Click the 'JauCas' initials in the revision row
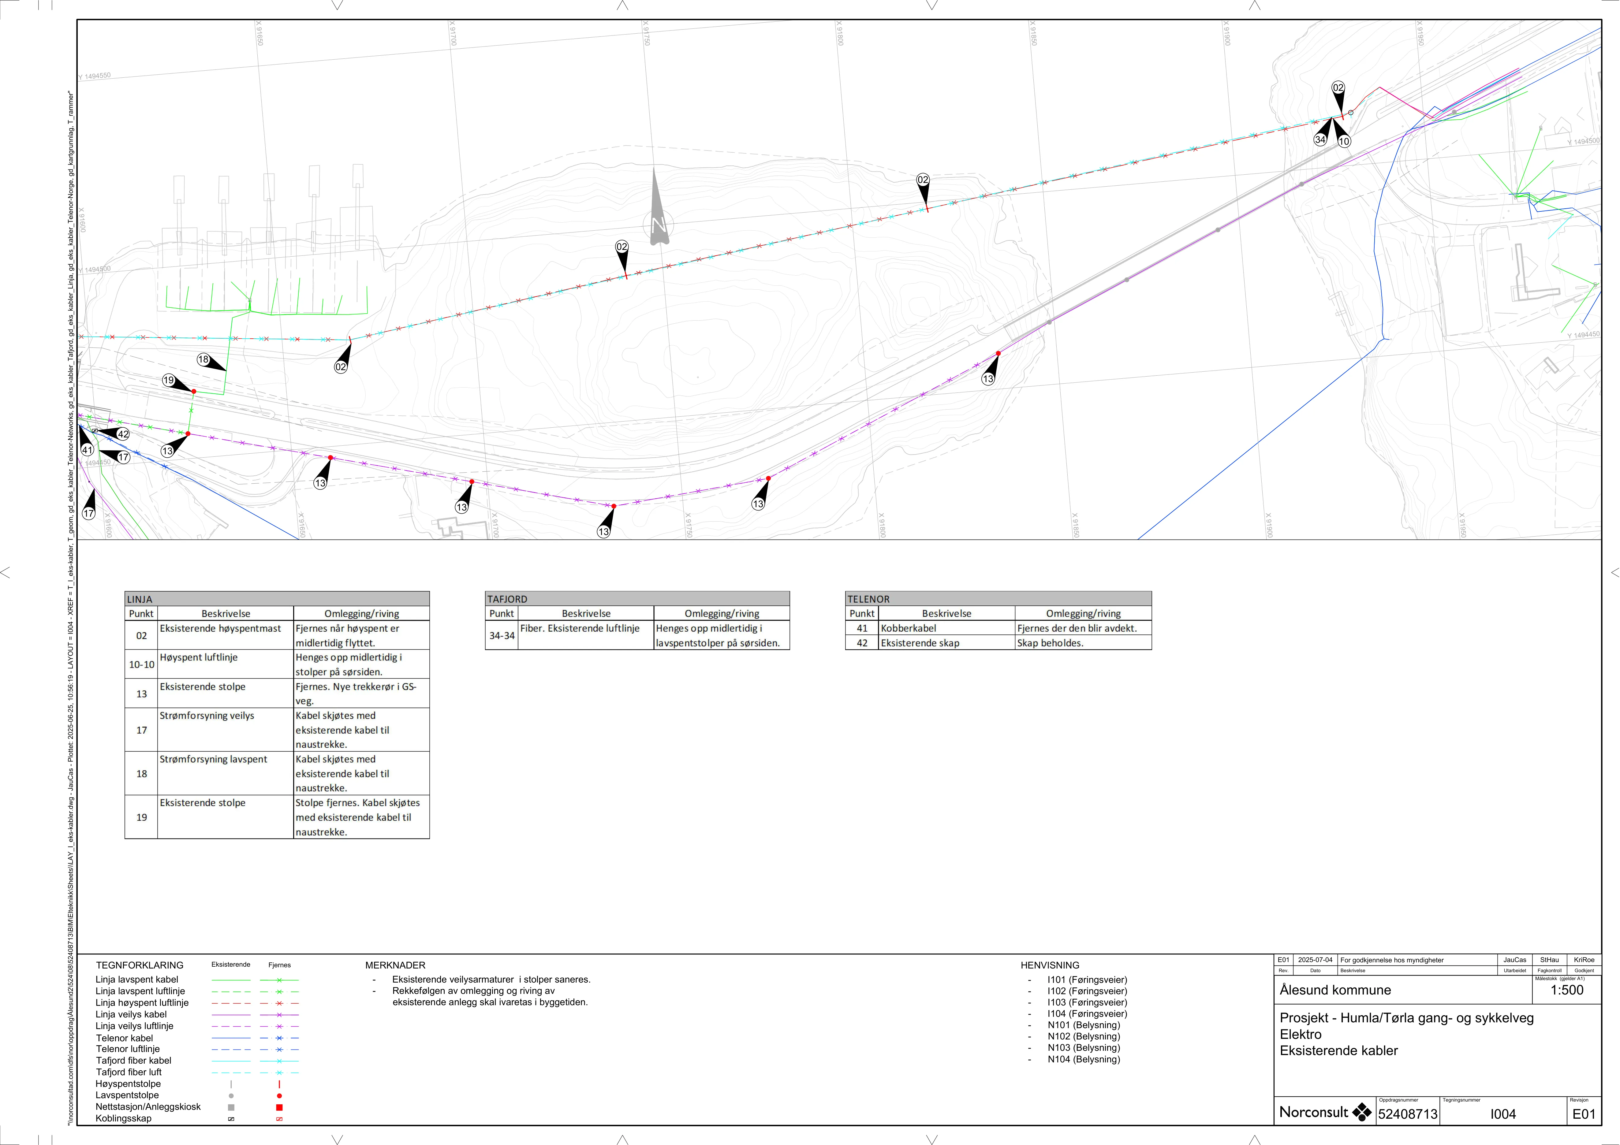Viewport: 1620px width, 1145px height. pyautogui.click(x=1515, y=960)
